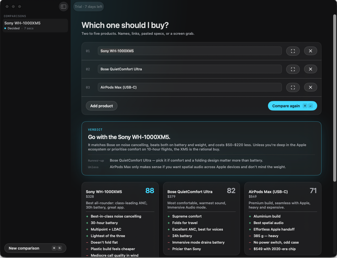Select Bose QuietComfort Ultra result card title
Image resolution: width=337 pixels, height=258 pixels.
click(190, 192)
